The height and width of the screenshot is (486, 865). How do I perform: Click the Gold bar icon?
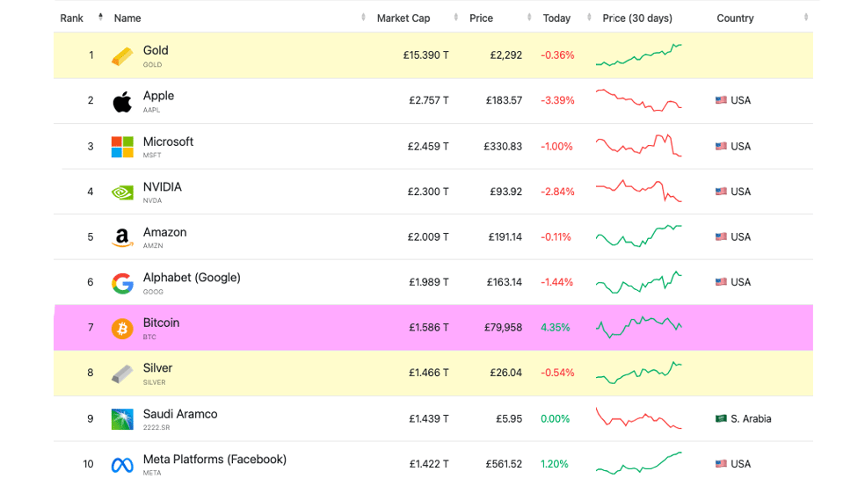(x=122, y=55)
